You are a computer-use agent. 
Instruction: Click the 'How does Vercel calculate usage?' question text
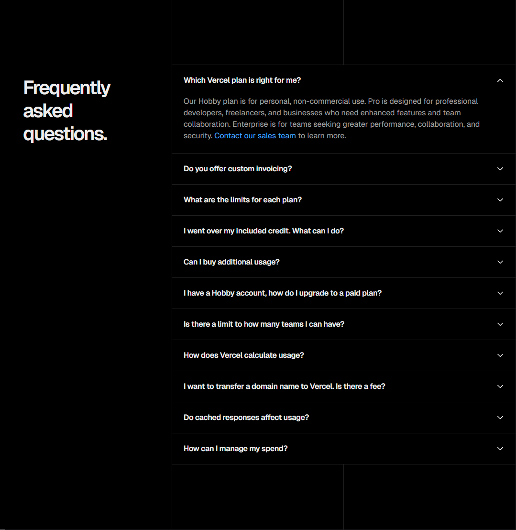pyautogui.click(x=243, y=355)
